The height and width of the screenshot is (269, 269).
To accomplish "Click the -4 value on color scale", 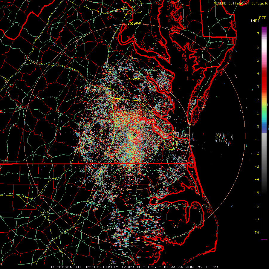I will [x=257, y=180].
